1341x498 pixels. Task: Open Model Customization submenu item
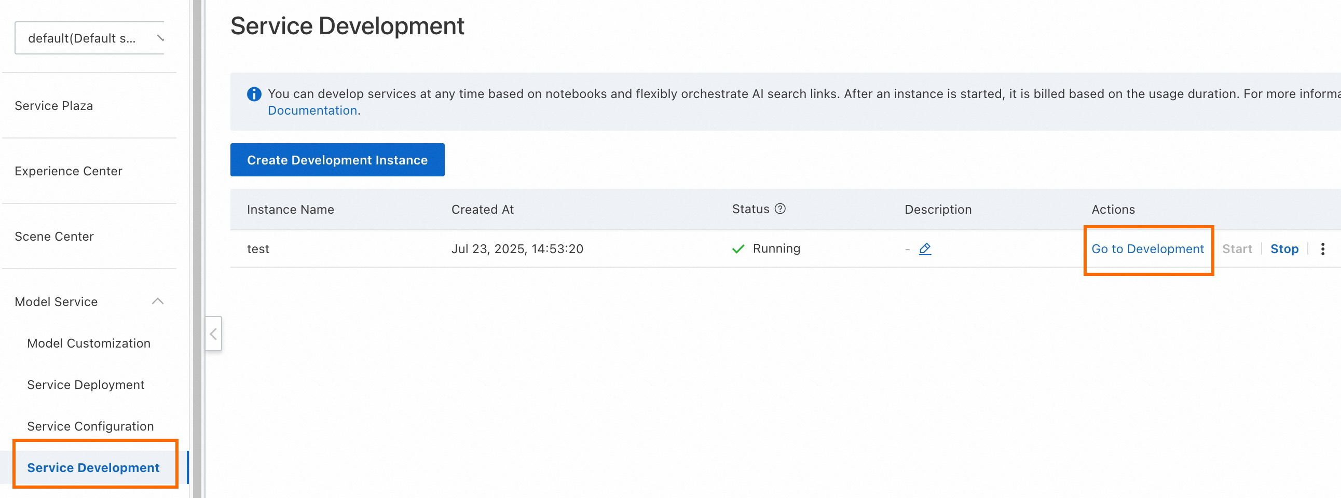[89, 343]
